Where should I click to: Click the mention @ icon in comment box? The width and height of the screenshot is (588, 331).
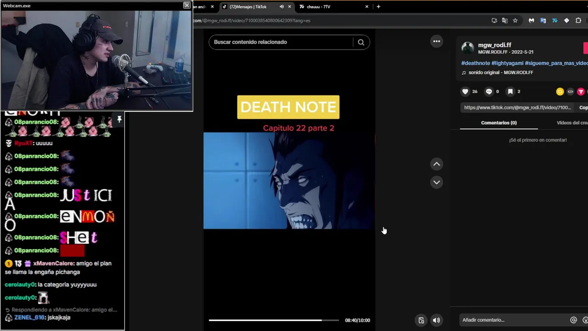(573, 320)
